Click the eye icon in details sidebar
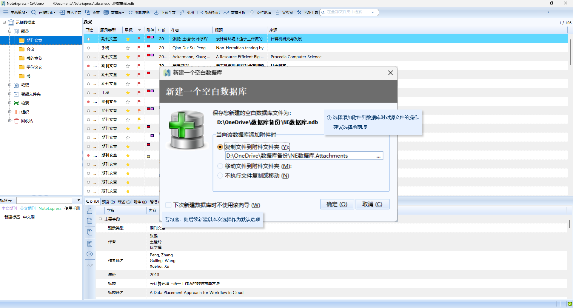The width and height of the screenshot is (573, 308). pyautogui.click(x=90, y=254)
